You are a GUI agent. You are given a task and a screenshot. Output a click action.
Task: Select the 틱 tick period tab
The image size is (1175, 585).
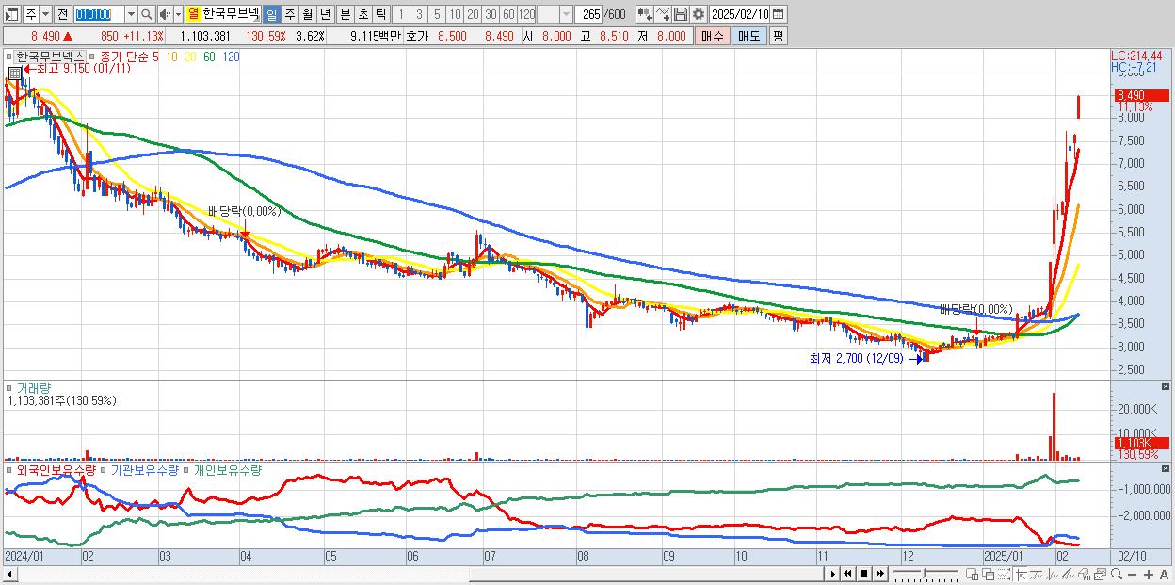tap(380, 15)
